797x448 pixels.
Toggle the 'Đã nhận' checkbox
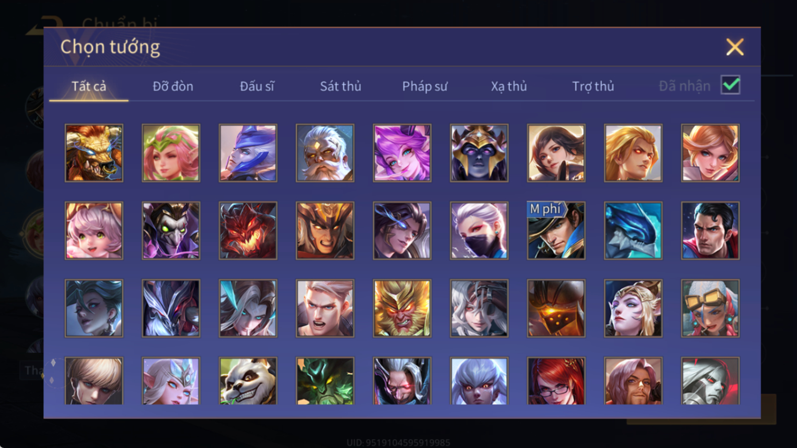pos(731,85)
